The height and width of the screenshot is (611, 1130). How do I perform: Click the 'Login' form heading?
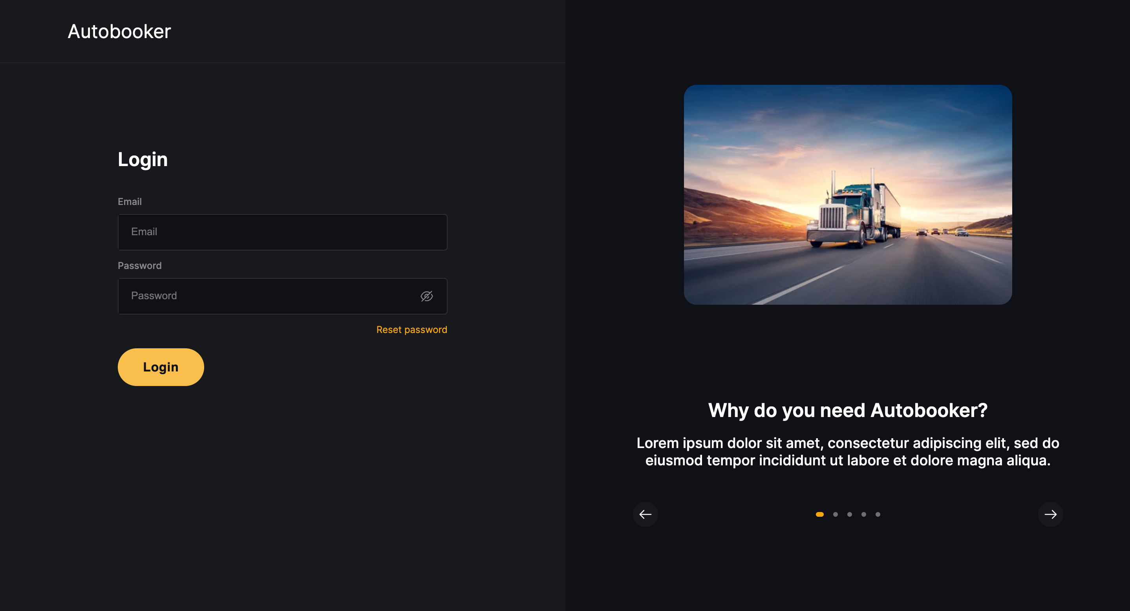tap(143, 160)
